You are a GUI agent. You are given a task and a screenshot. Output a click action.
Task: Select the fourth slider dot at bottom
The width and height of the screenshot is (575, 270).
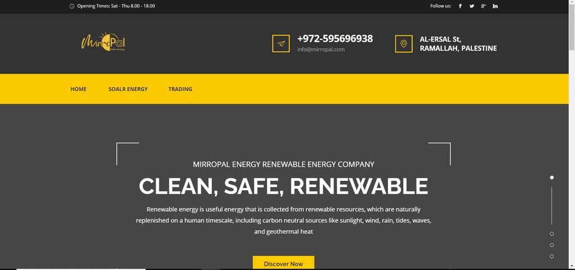[x=551, y=257]
